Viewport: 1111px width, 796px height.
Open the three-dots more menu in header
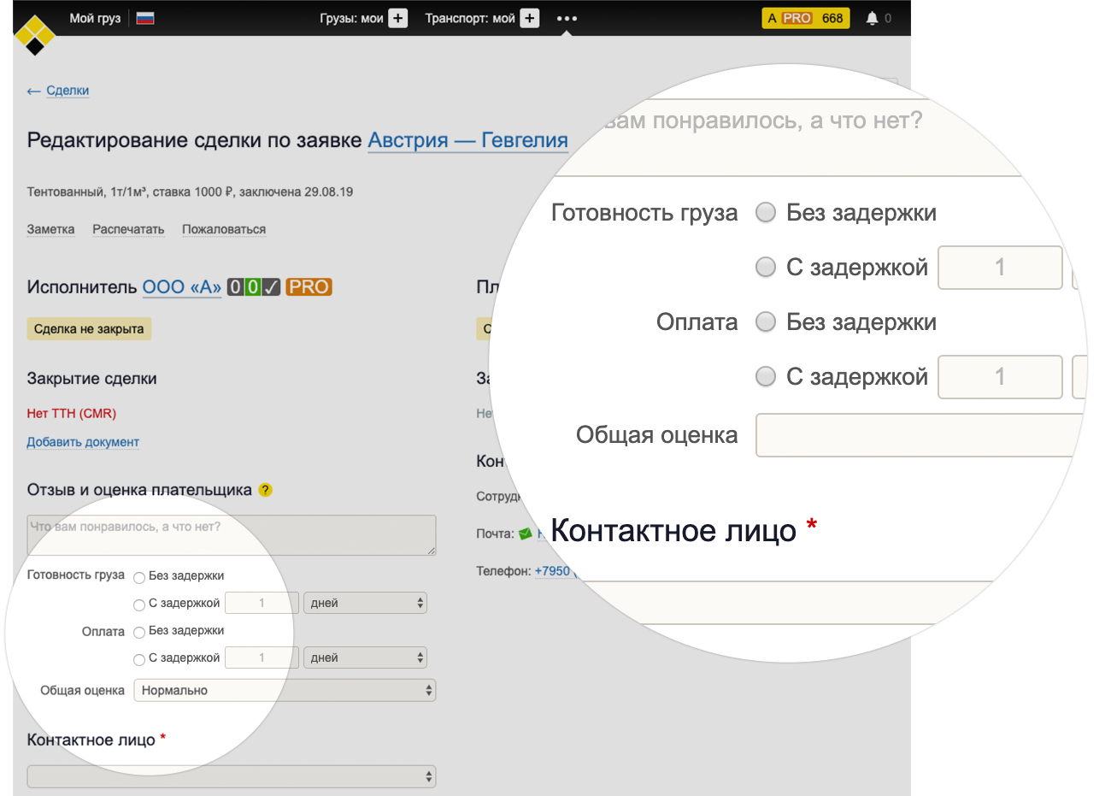(x=567, y=18)
